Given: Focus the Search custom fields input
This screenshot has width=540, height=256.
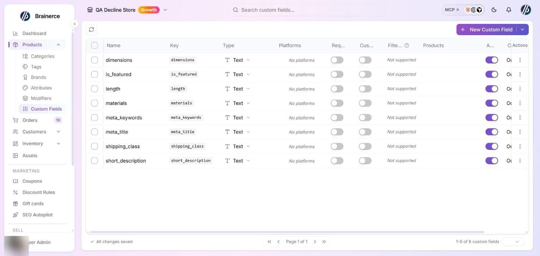Looking at the screenshot, I should click(x=307, y=10).
